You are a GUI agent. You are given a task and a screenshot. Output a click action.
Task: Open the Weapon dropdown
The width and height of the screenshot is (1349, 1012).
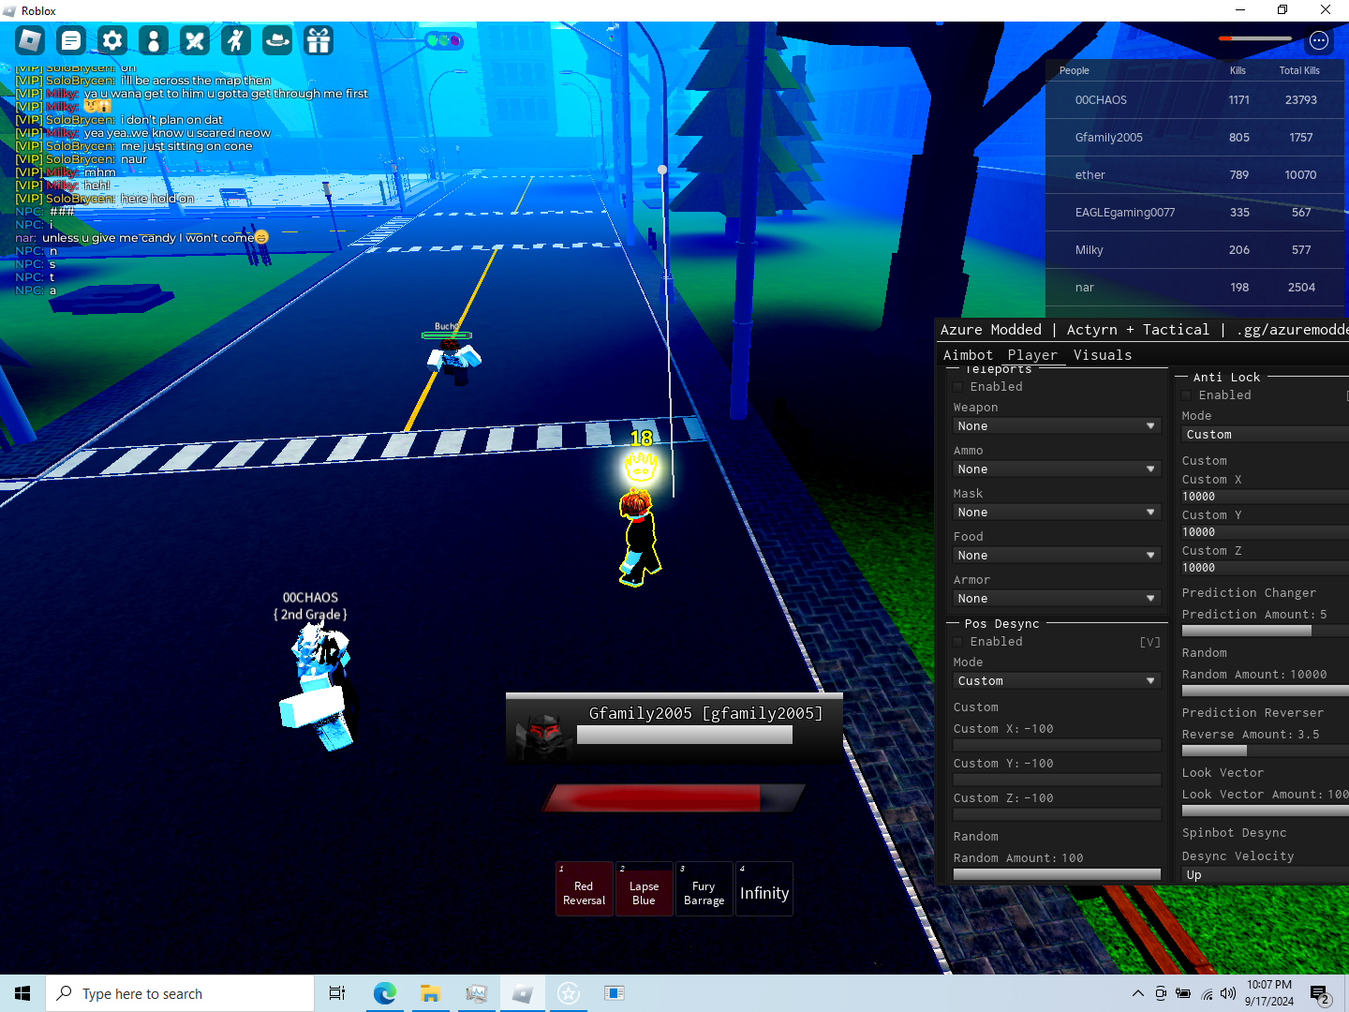point(1057,426)
